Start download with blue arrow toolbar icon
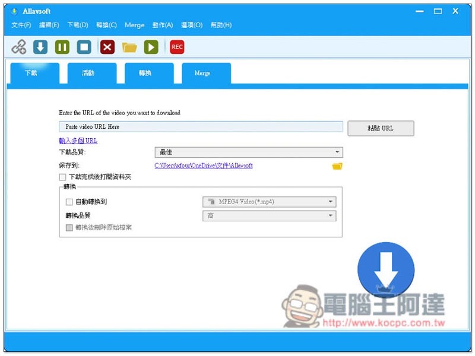This screenshot has width=475, height=356. click(40, 47)
